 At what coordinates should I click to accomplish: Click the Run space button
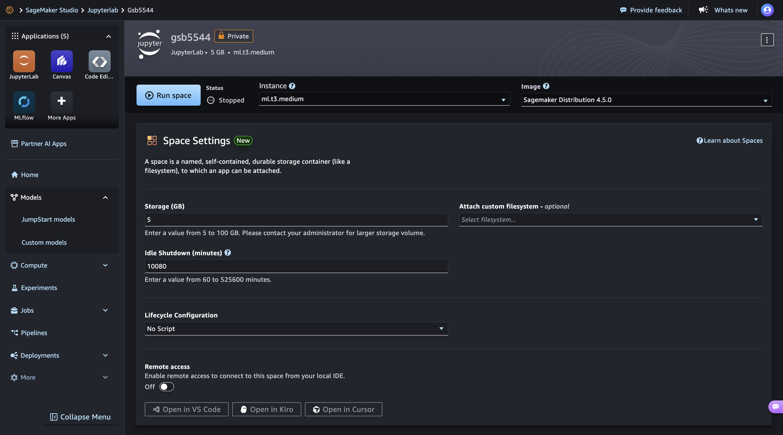[x=168, y=95]
